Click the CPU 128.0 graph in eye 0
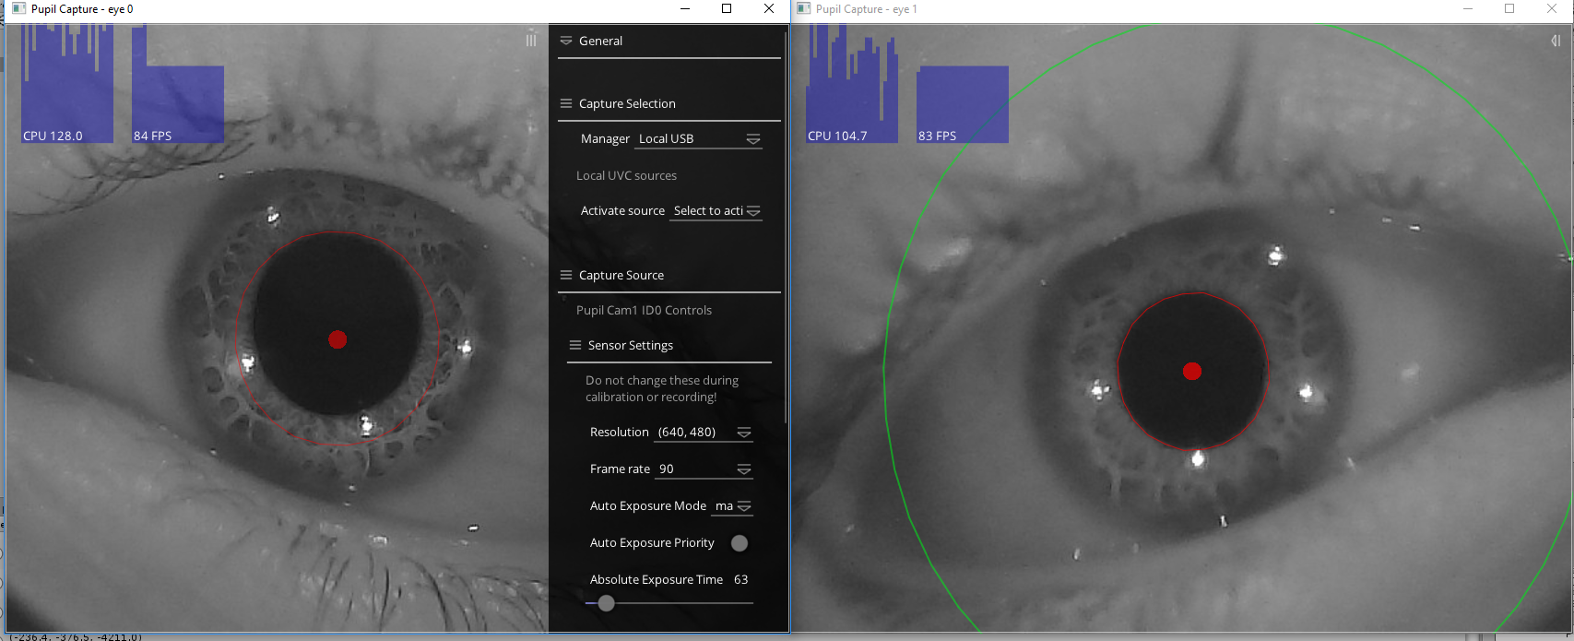Viewport: 1574px width, 641px height. click(x=67, y=84)
